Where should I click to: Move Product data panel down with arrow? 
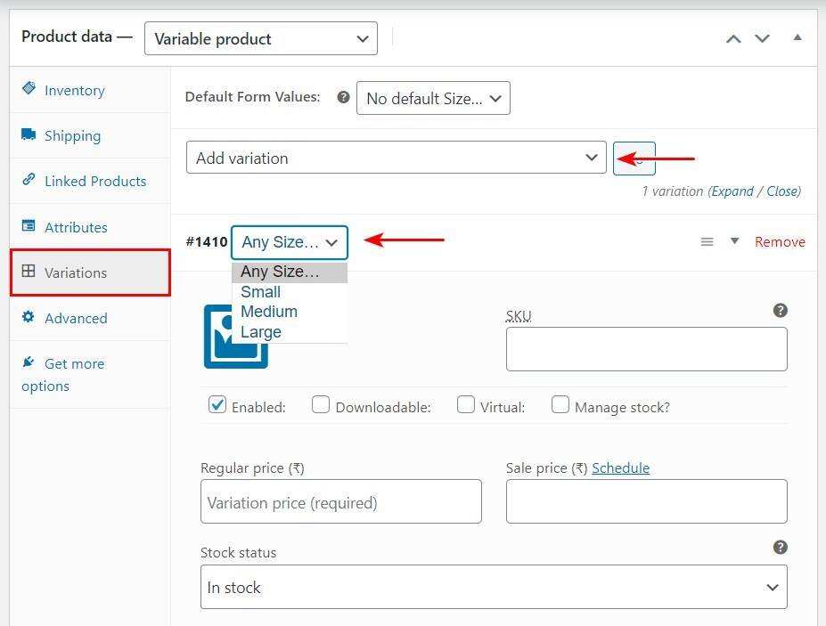(x=762, y=38)
